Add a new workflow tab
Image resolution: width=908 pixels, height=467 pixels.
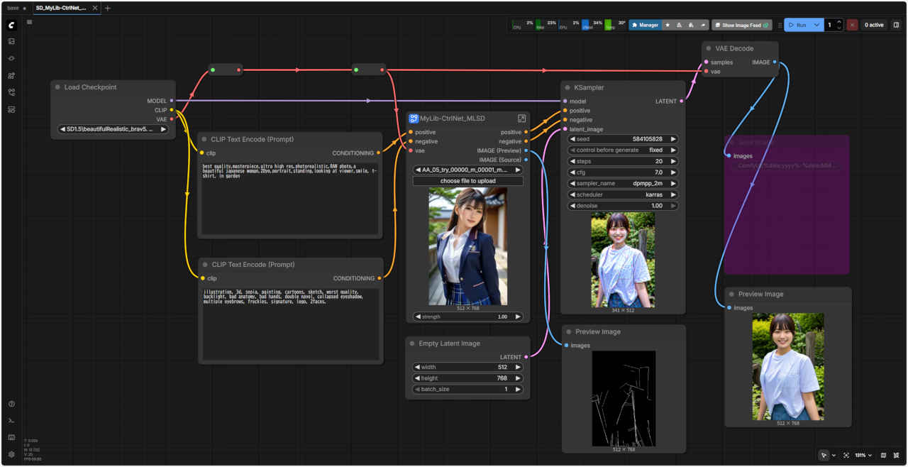tap(108, 8)
